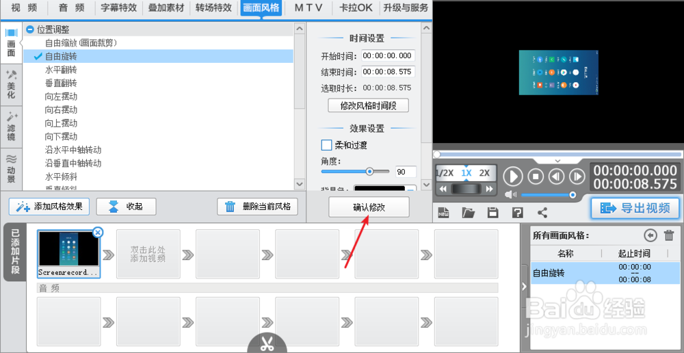684x353 pixels.
Task: Select the 画面 side category
Action: 12,43
